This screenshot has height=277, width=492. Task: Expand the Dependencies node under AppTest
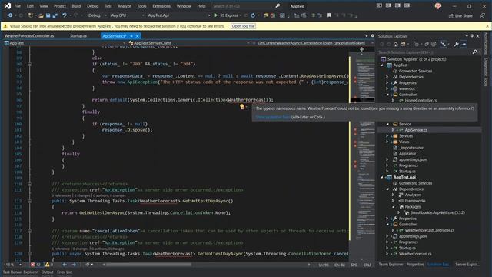(x=387, y=77)
